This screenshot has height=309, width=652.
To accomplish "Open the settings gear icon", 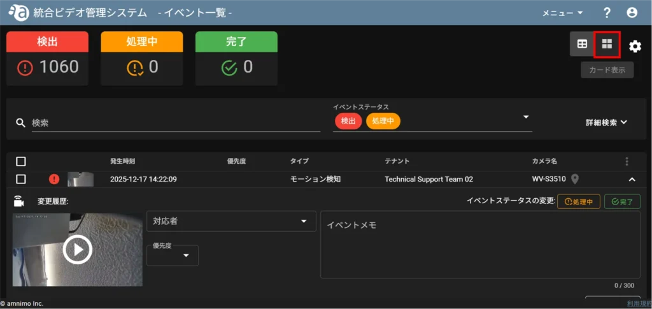I will [635, 46].
